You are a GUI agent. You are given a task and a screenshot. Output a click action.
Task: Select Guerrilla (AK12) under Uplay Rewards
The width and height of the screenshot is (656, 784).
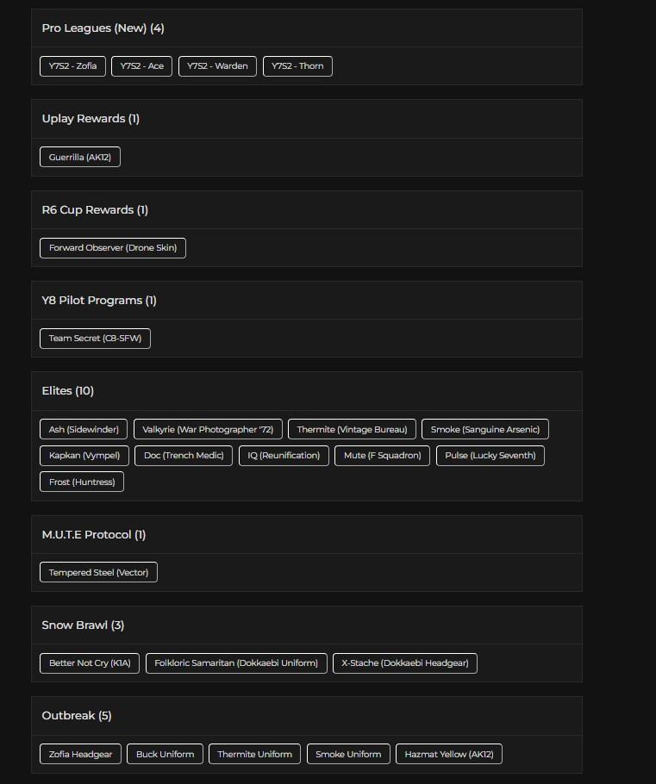[80, 158]
